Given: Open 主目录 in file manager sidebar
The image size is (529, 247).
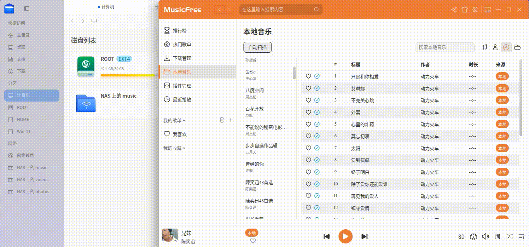Looking at the screenshot, I should click(32, 35).
